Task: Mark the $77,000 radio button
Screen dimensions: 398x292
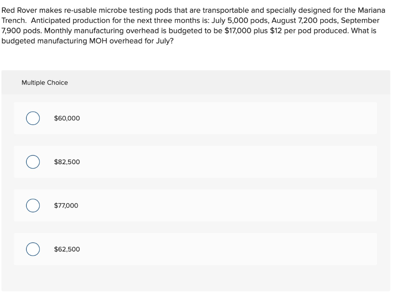Action: pos(33,206)
